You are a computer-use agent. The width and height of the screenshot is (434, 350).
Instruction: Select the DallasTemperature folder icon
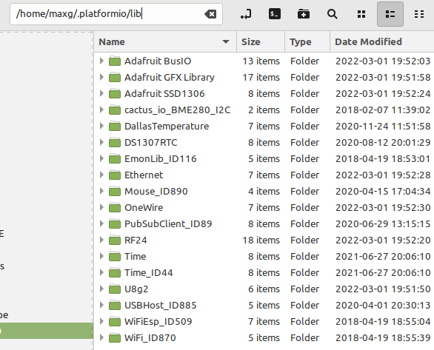(115, 126)
